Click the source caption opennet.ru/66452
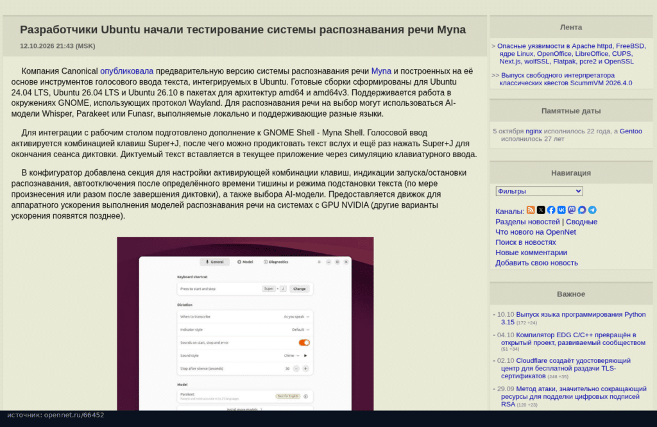Image resolution: width=657 pixels, height=427 pixels. coord(56,415)
